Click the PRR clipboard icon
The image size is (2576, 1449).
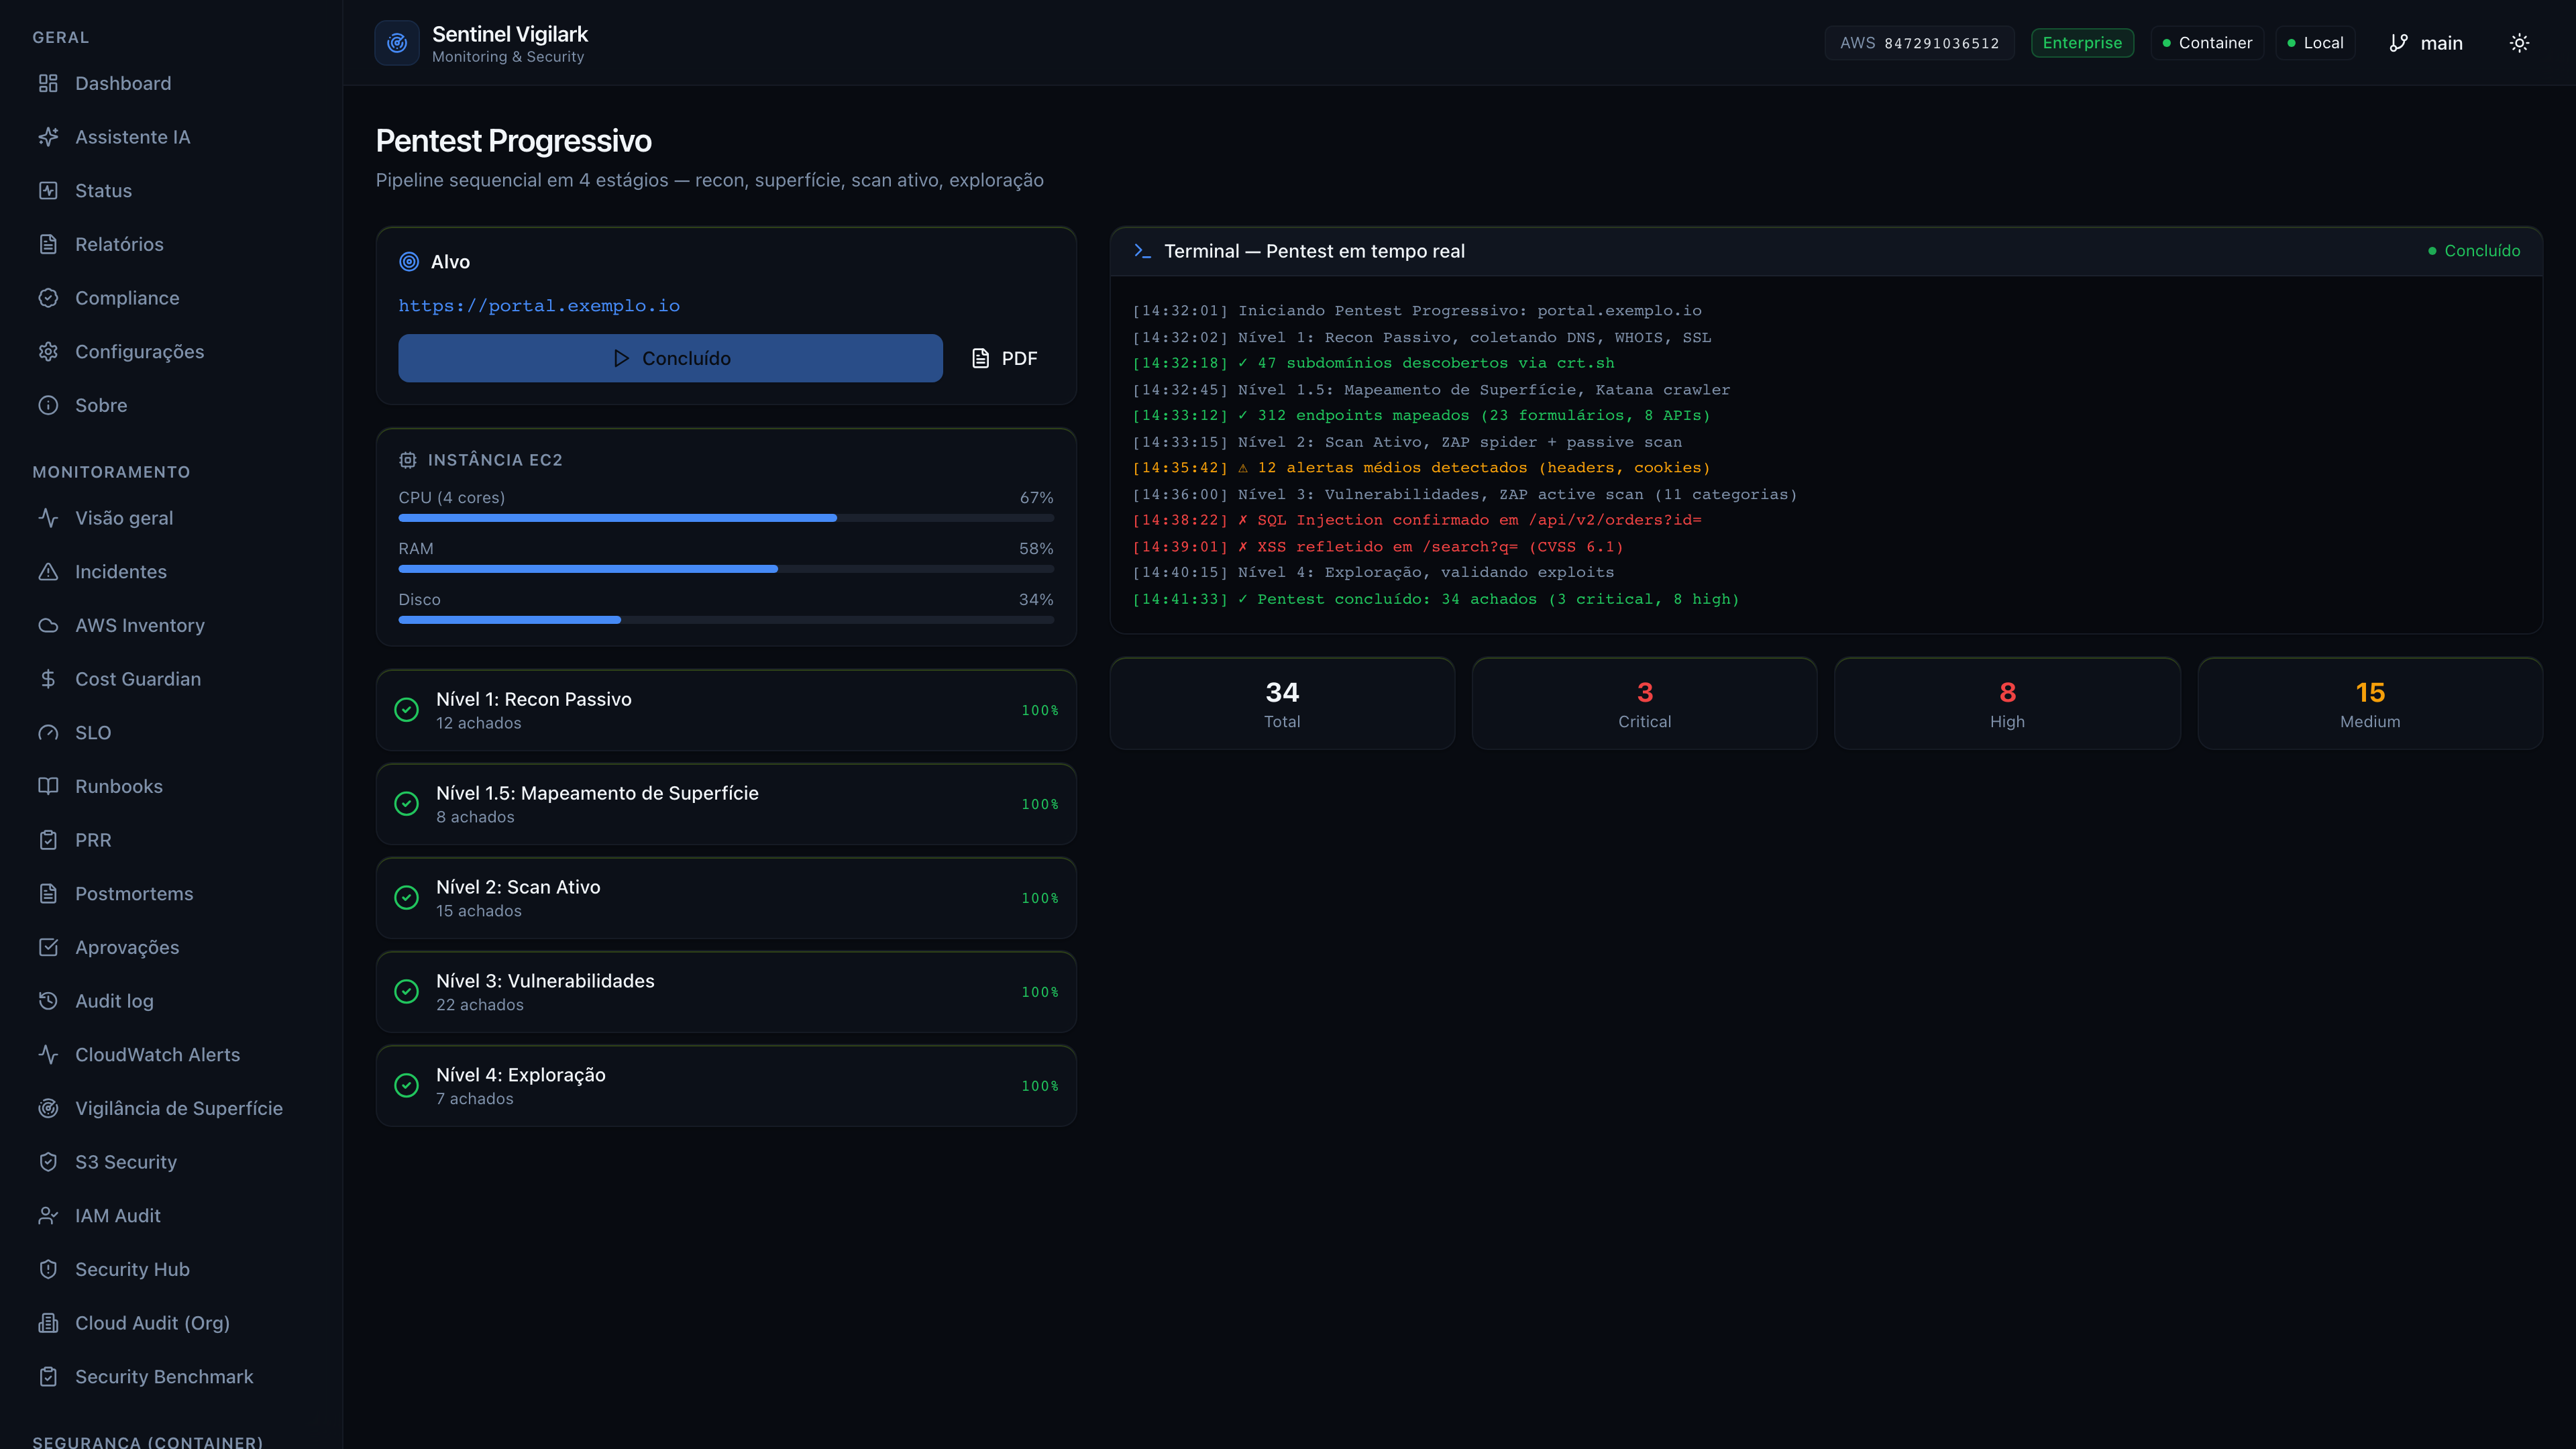pos(48,840)
